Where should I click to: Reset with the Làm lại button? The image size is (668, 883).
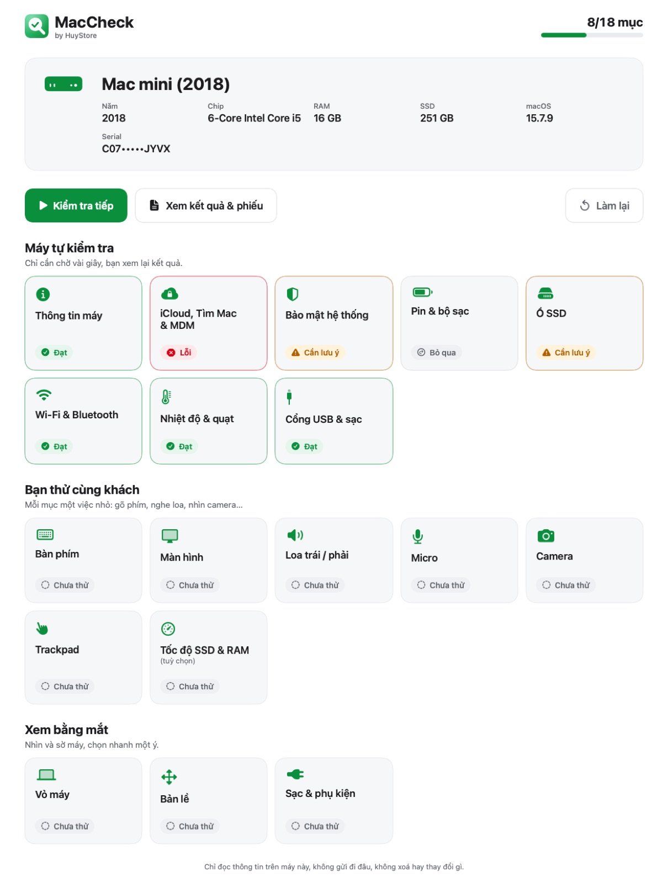[604, 206]
